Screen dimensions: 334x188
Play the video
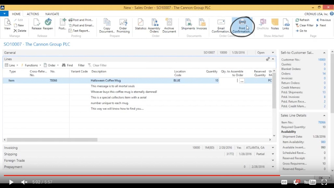click(11, 182)
